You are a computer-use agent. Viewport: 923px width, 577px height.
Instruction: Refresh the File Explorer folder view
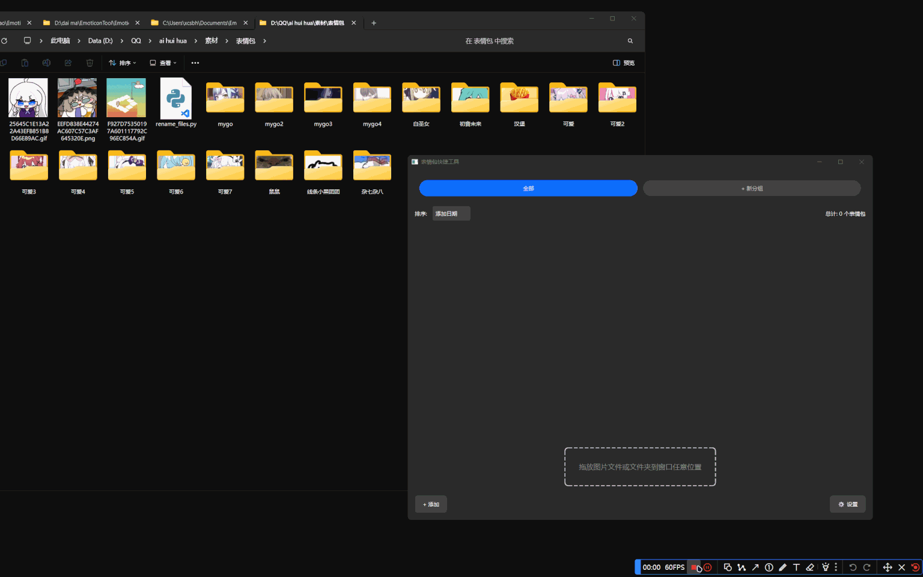(4, 41)
